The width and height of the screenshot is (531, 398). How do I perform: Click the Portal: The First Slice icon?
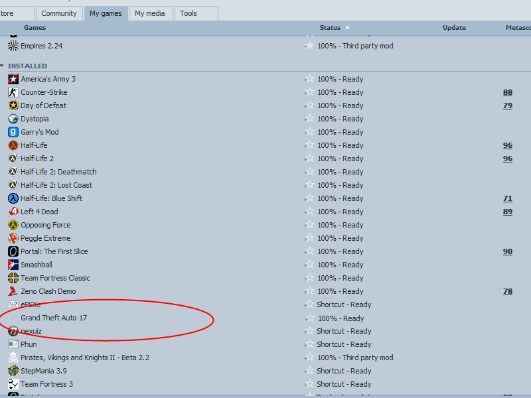click(x=13, y=251)
